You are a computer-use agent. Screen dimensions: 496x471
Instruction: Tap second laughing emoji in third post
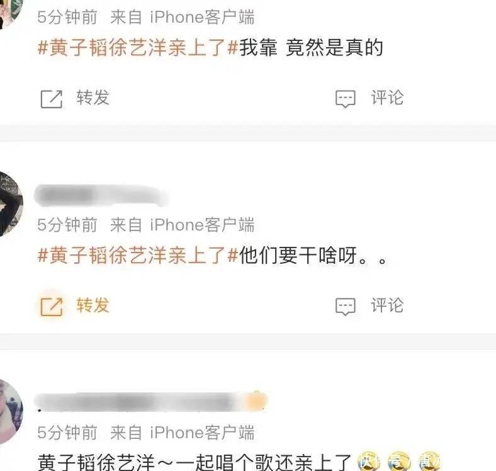click(398, 462)
